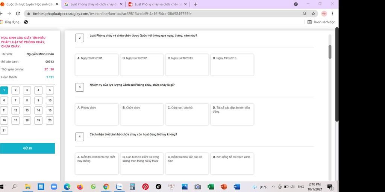
Task: Choose answer B. Ngày 04/10/2001
Action: pyautogui.click(x=142, y=65)
